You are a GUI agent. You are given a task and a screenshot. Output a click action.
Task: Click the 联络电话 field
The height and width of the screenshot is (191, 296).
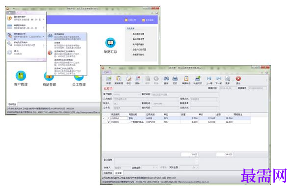pos(165,104)
